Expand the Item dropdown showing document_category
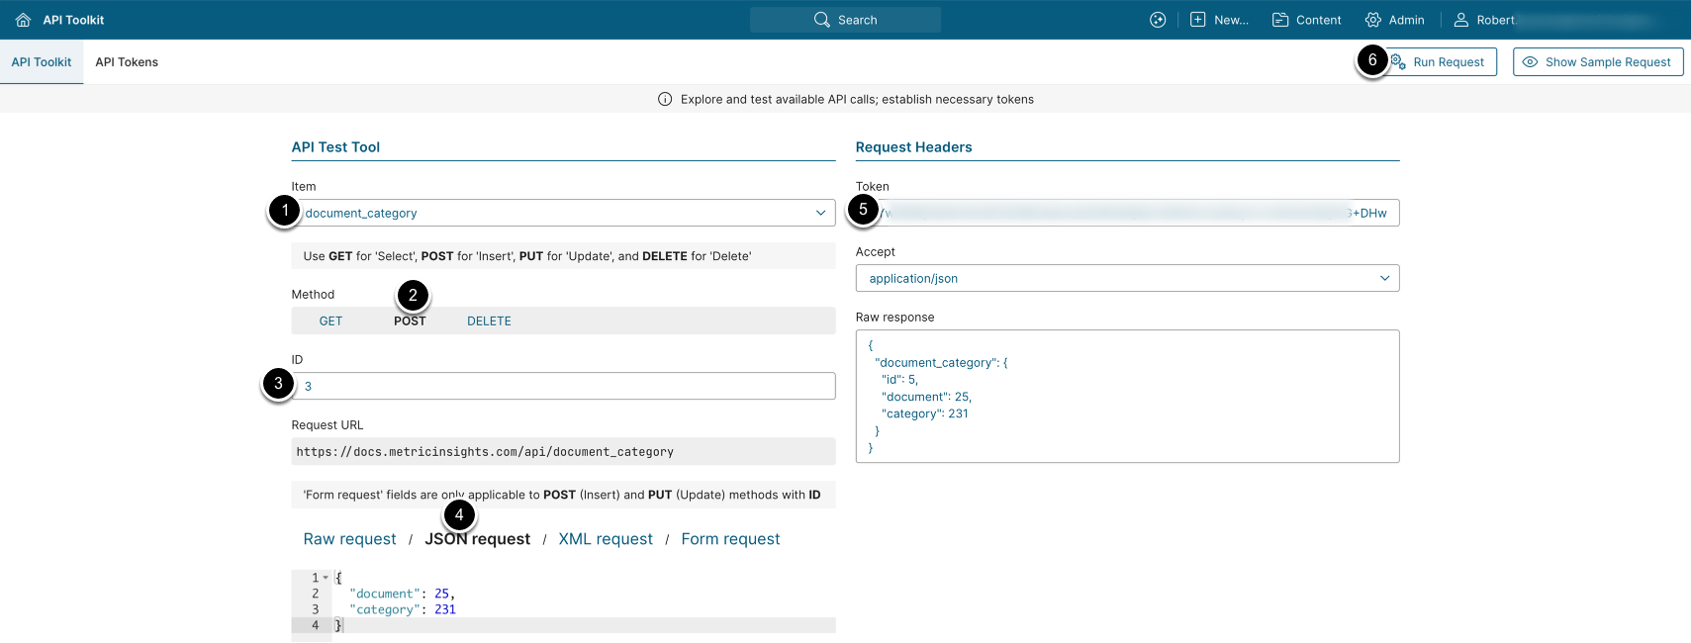This screenshot has height=643, width=1691. (x=820, y=213)
